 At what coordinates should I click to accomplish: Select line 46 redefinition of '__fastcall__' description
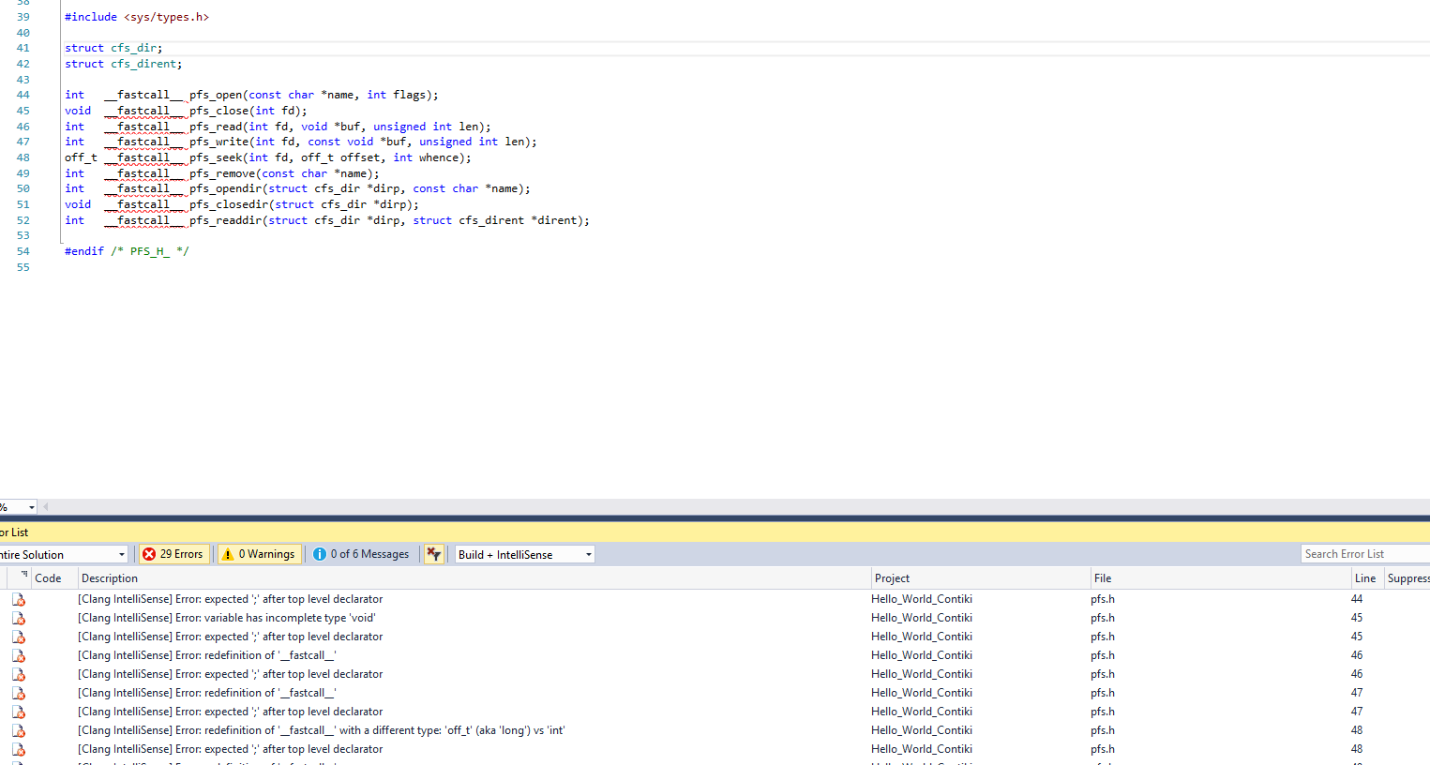tap(206, 655)
